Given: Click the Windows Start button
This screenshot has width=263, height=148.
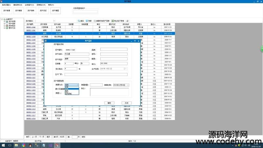Looking at the screenshot, I should click(x=2, y=145).
